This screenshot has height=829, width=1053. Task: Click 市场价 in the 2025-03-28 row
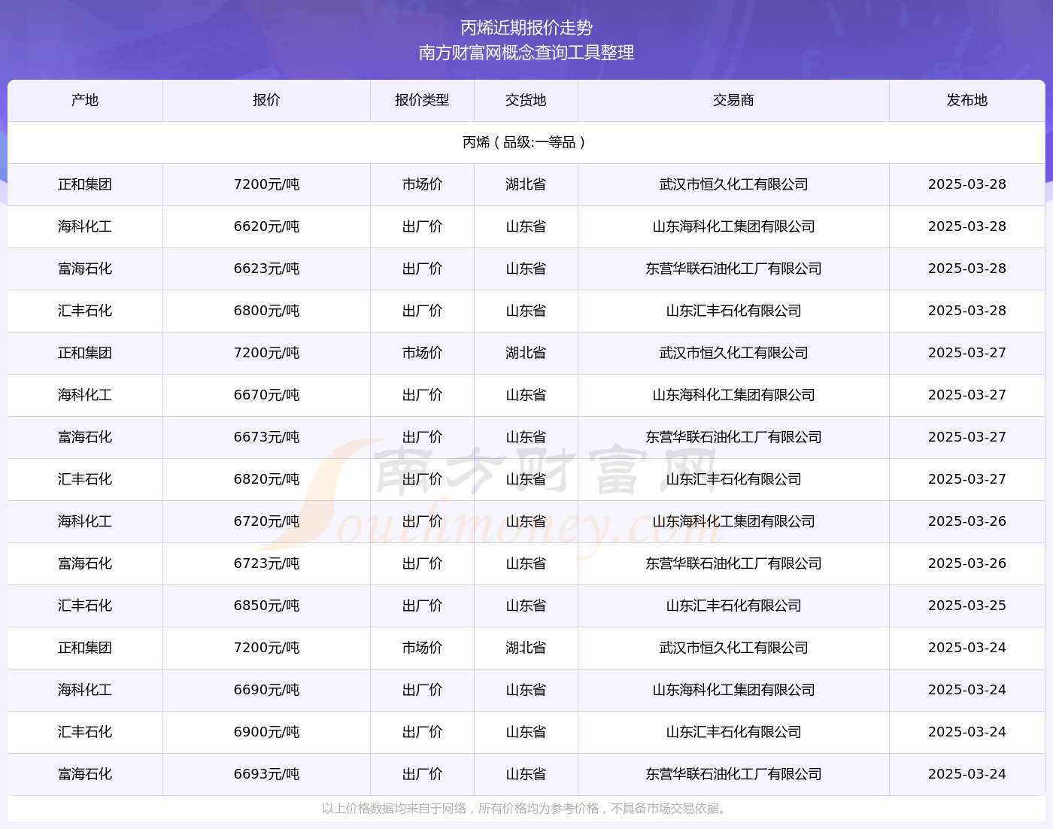click(x=422, y=184)
